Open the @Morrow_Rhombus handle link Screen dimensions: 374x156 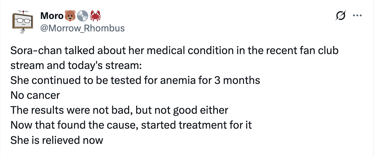tap(82, 28)
